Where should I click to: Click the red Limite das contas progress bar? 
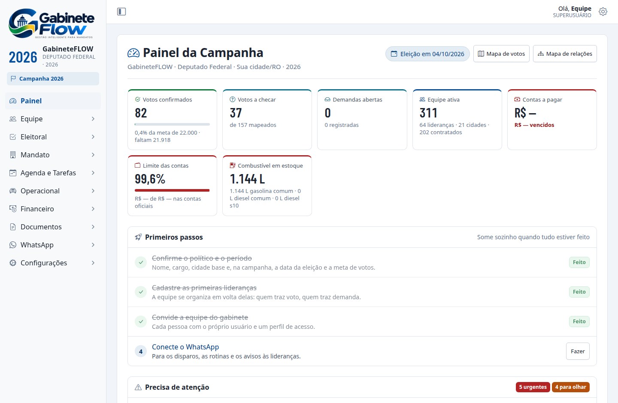tap(172, 190)
